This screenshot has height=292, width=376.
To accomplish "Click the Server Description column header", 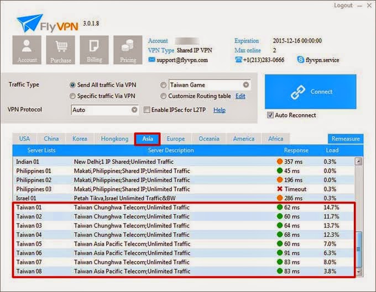I will 171,150.
